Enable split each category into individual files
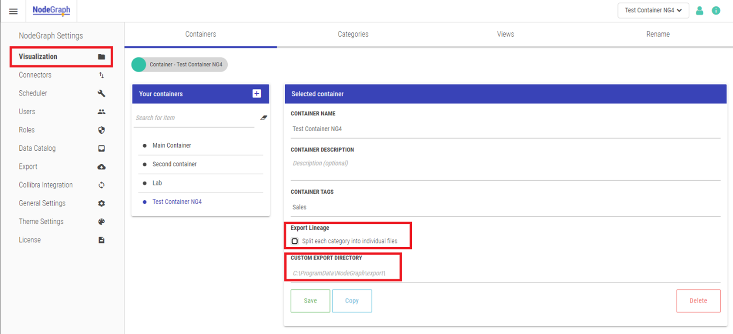 point(295,241)
